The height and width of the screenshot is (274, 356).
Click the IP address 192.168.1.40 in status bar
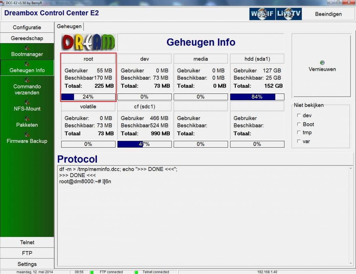click(267, 272)
